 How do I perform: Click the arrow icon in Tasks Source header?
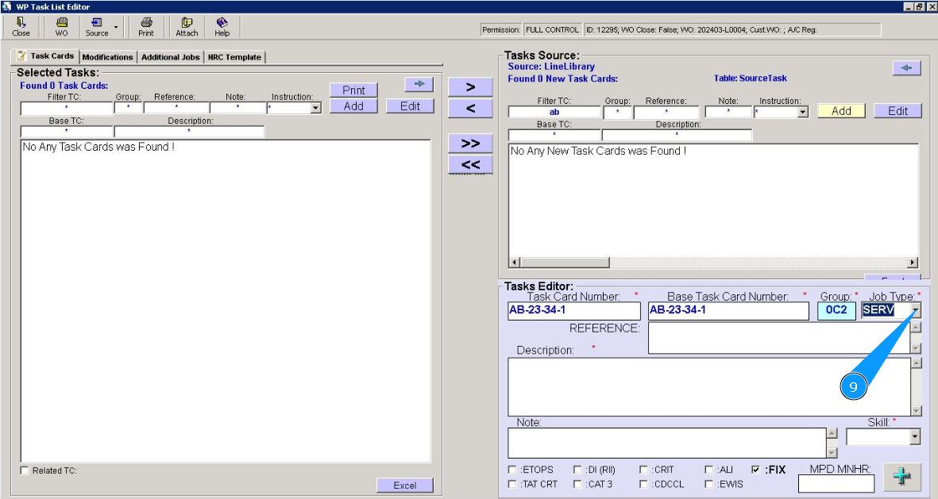tap(906, 68)
